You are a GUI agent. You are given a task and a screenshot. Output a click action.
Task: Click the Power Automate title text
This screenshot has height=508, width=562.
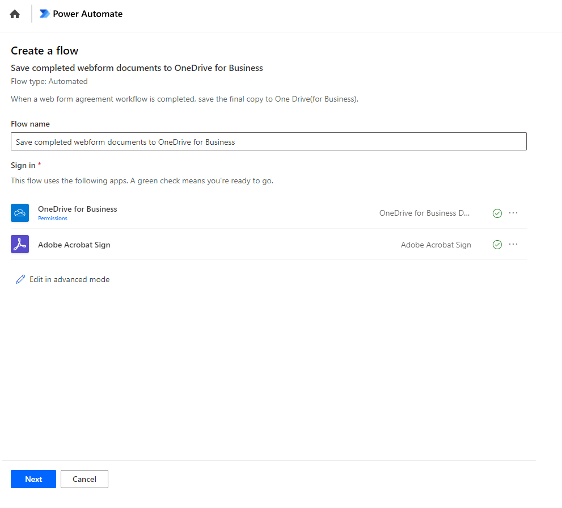pyautogui.click(x=88, y=14)
